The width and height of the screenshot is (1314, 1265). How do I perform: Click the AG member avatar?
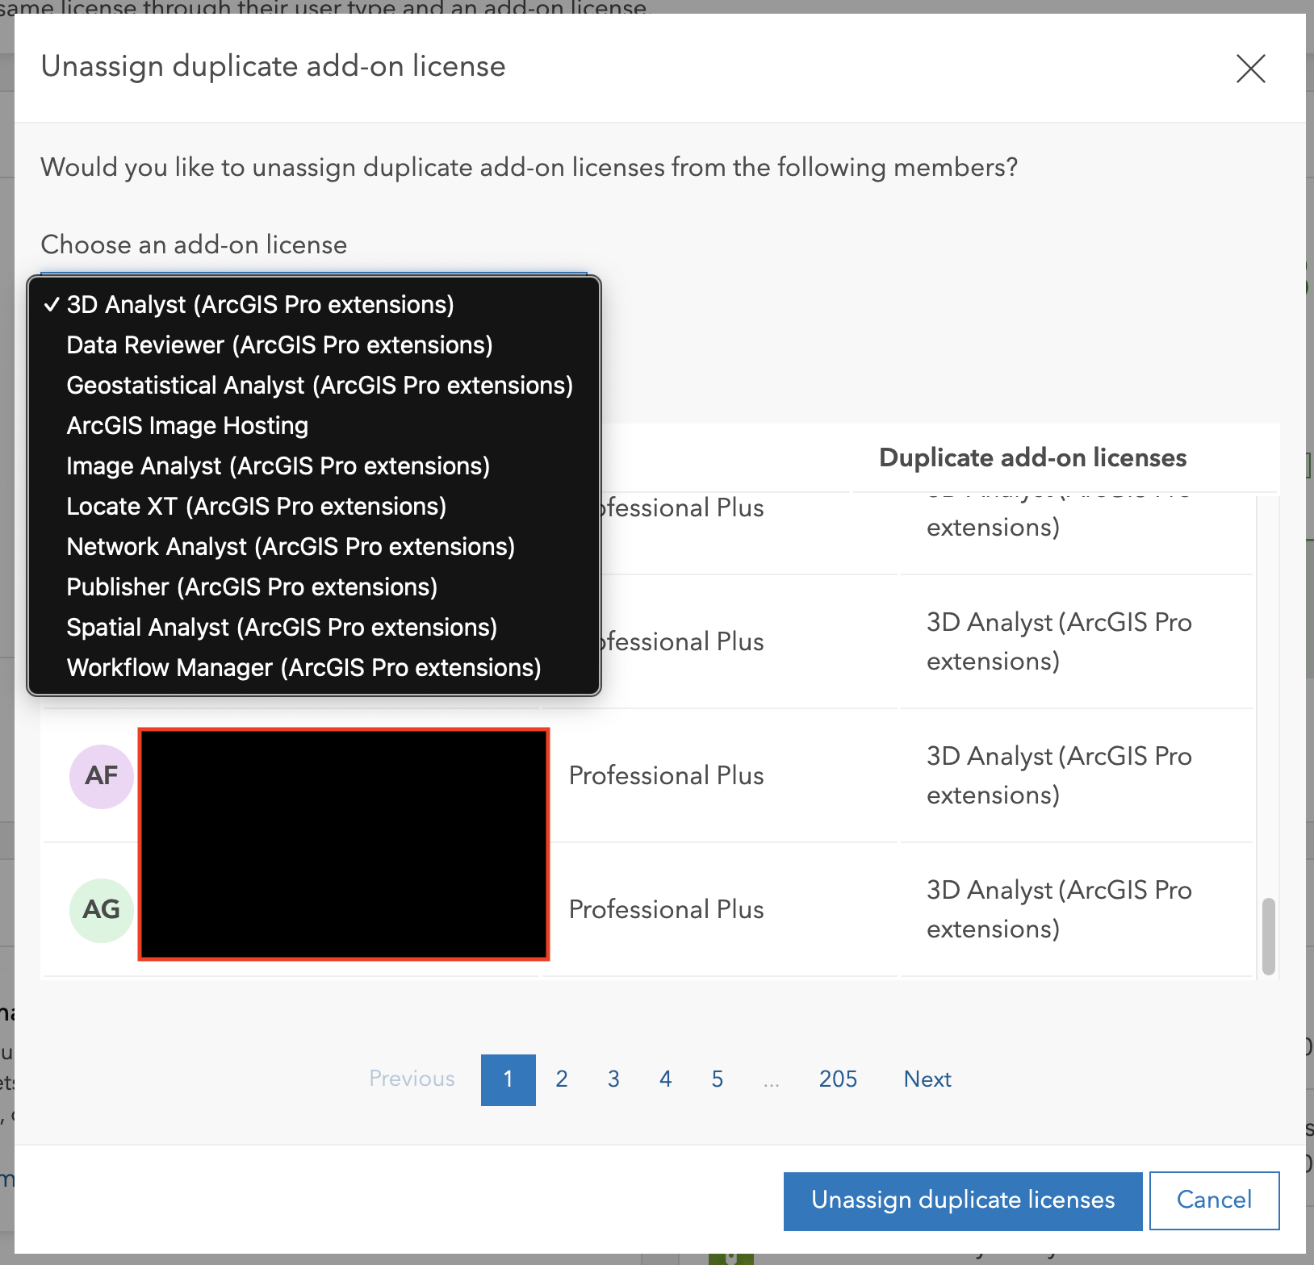point(102,910)
